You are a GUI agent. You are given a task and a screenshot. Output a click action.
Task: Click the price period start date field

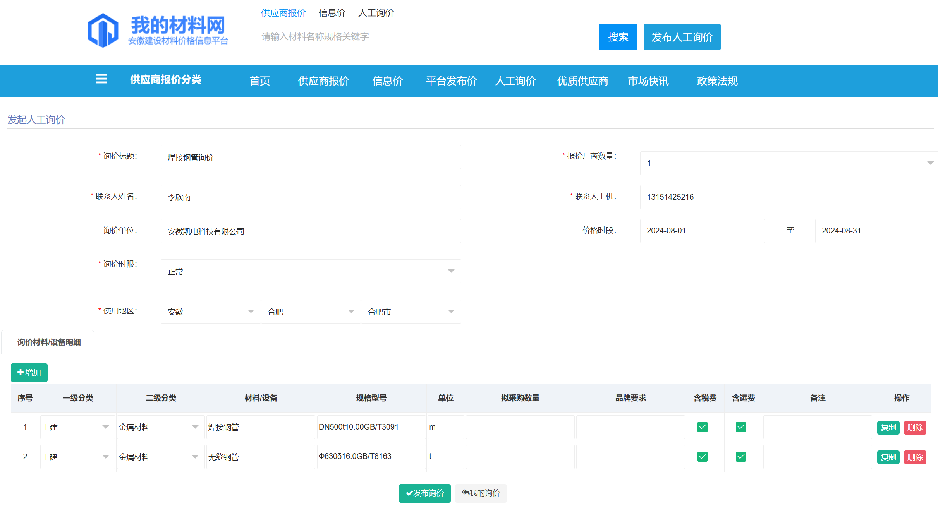[x=702, y=231]
